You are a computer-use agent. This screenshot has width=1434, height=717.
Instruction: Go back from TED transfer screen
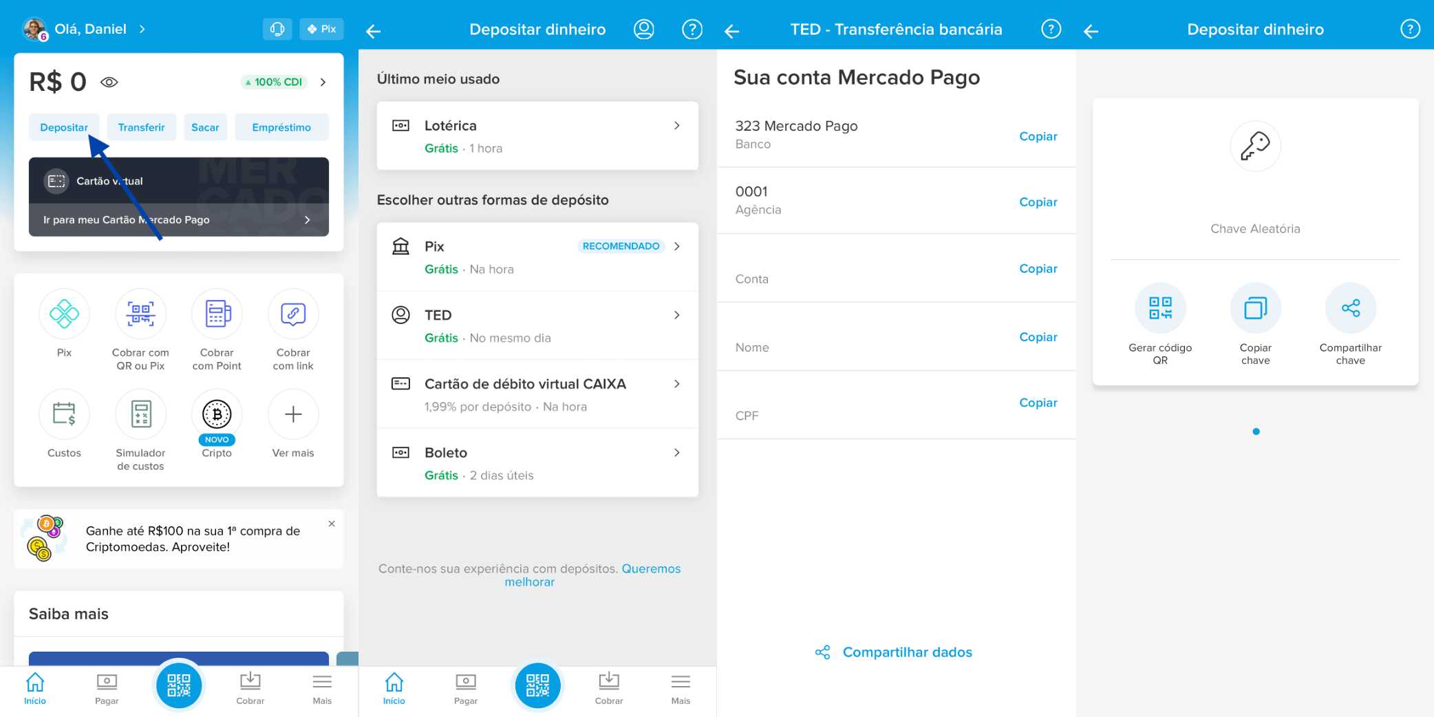[x=732, y=30]
